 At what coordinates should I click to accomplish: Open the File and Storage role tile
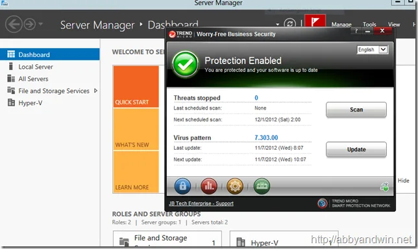click(167, 239)
